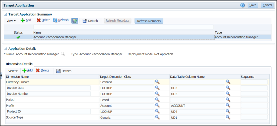Click the Scenario dimension class field
This screenshot has height=126, width=277.
127,82
